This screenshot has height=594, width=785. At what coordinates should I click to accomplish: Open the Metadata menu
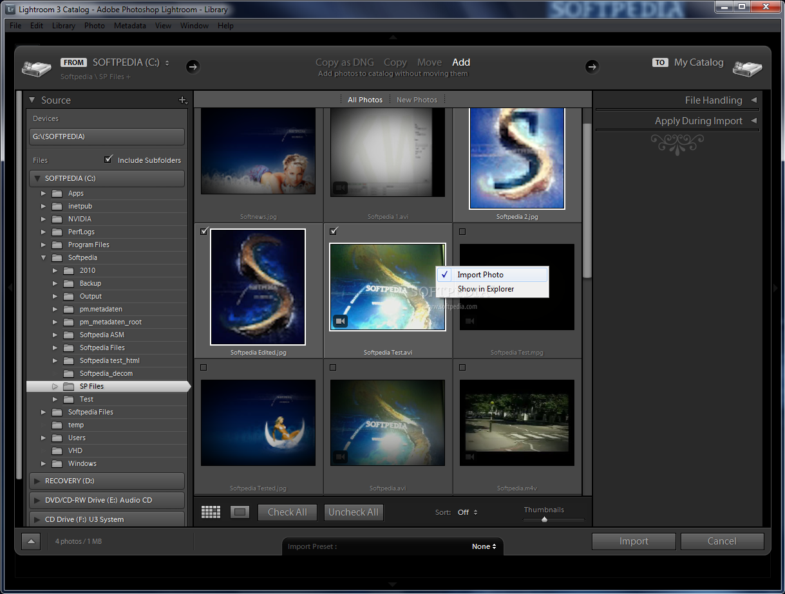(x=129, y=26)
